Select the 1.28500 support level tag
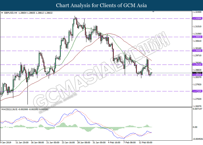The image size is (203, 145). coord(197,75)
